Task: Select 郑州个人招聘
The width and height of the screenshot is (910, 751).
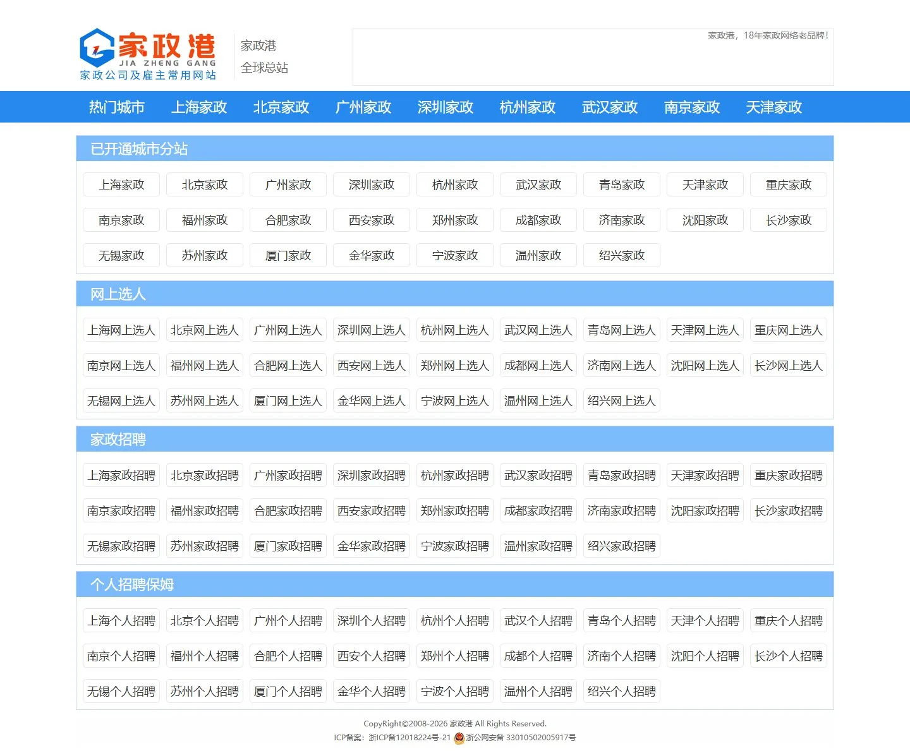Action: click(455, 656)
